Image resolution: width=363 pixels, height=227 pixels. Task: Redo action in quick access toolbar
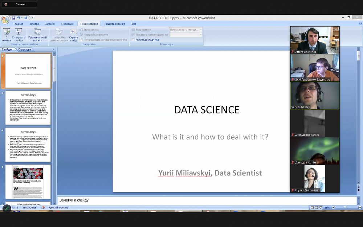pos(26,18)
